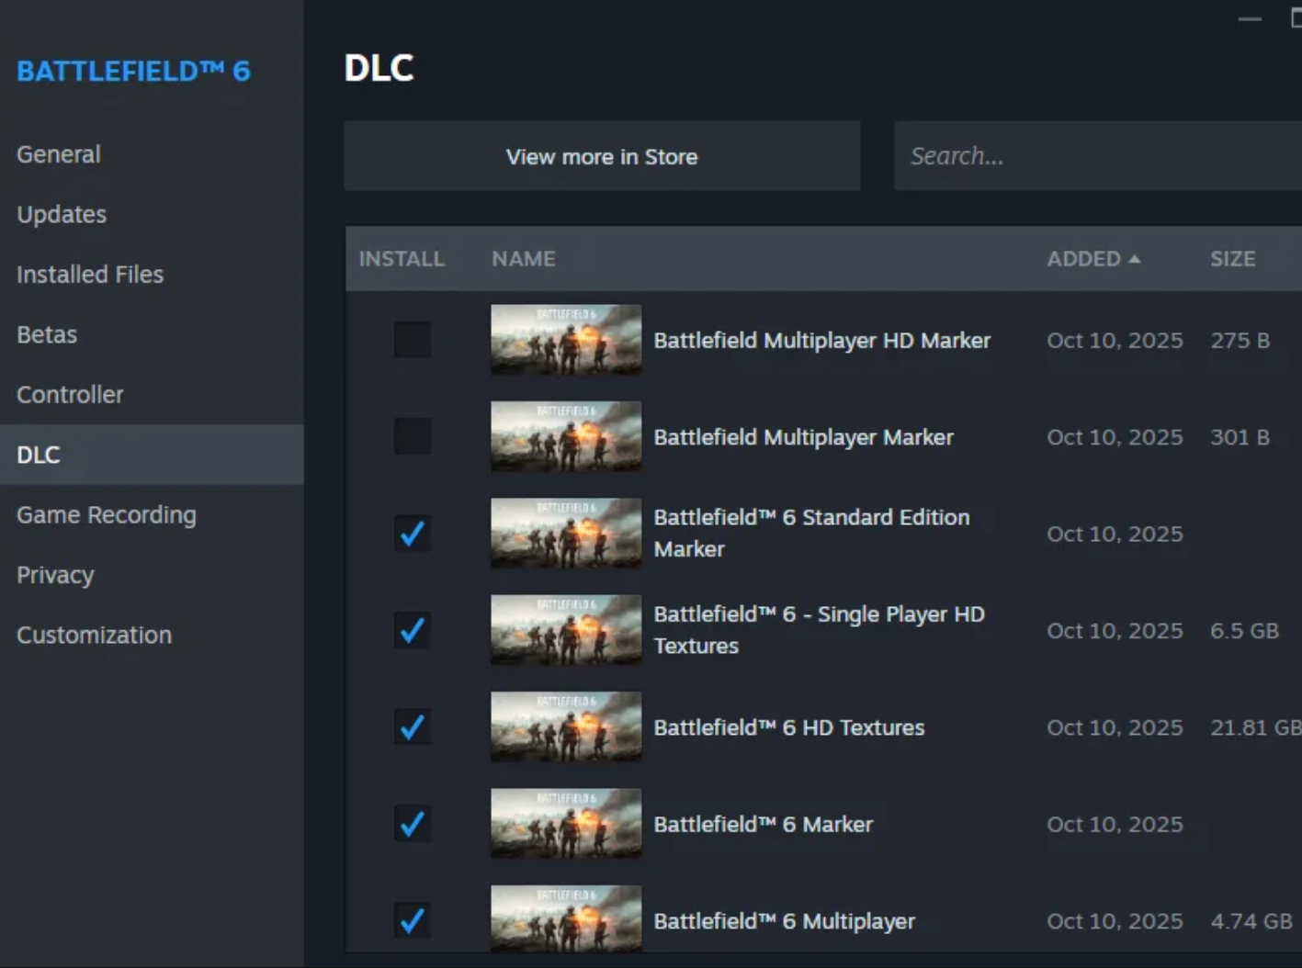
Task: Sort DLC list by Name column header
Action: pos(523,259)
